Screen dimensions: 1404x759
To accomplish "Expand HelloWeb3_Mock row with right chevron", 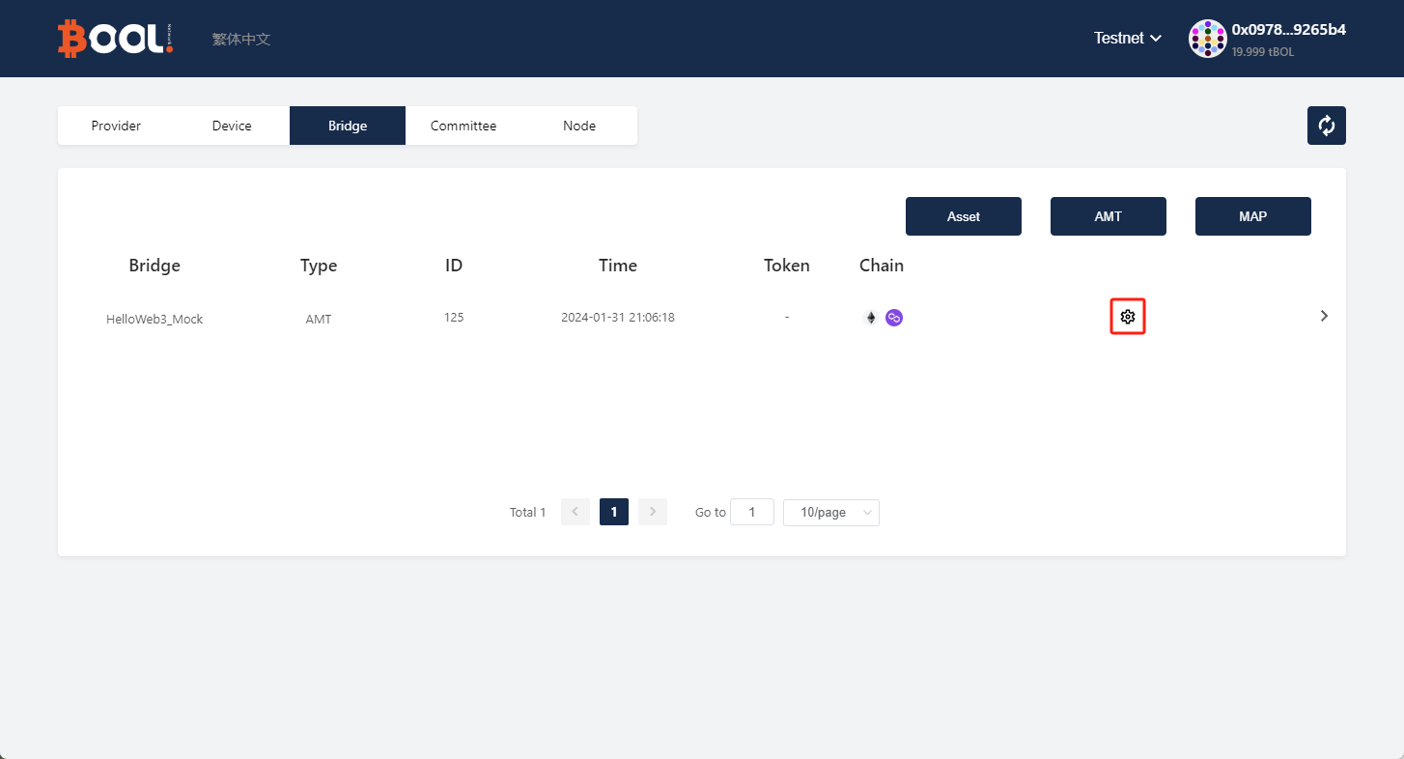I will point(1324,316).
